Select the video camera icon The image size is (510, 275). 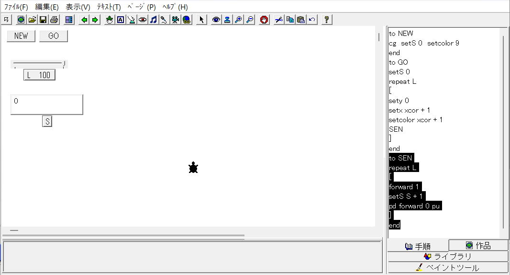[175, 20]
